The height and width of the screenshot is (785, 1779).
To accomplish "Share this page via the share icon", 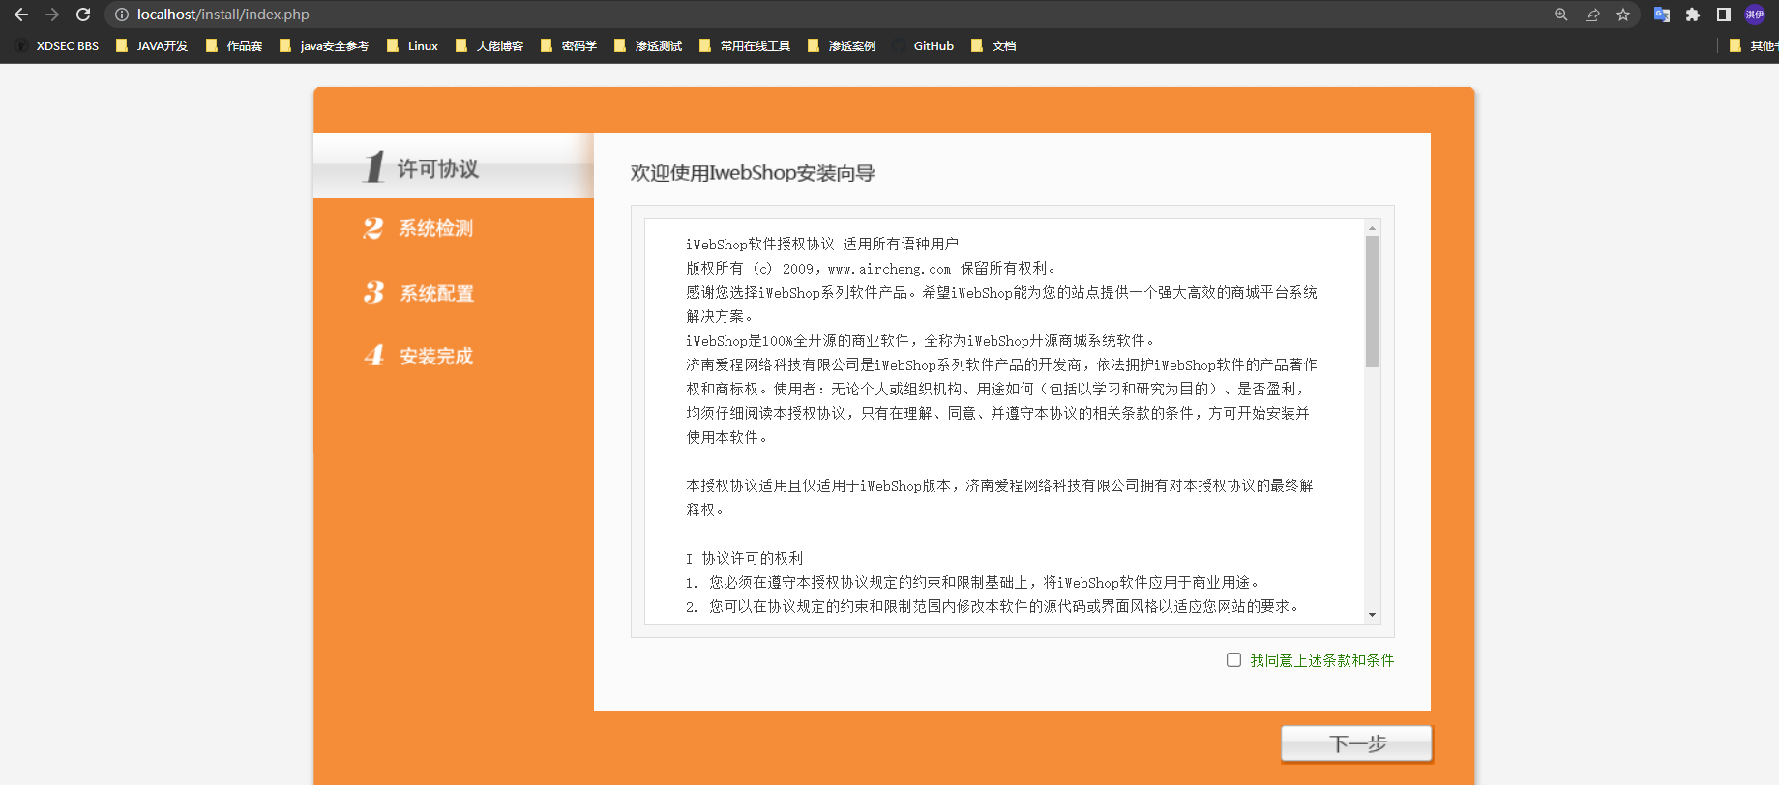I will [x=1591, y=15].
